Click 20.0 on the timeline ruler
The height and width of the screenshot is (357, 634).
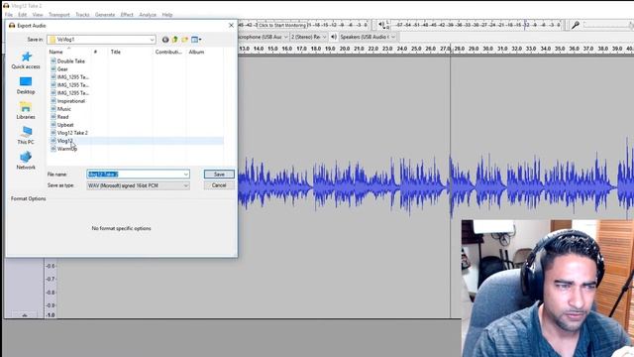pyautogui.click(x=345, y=49)
